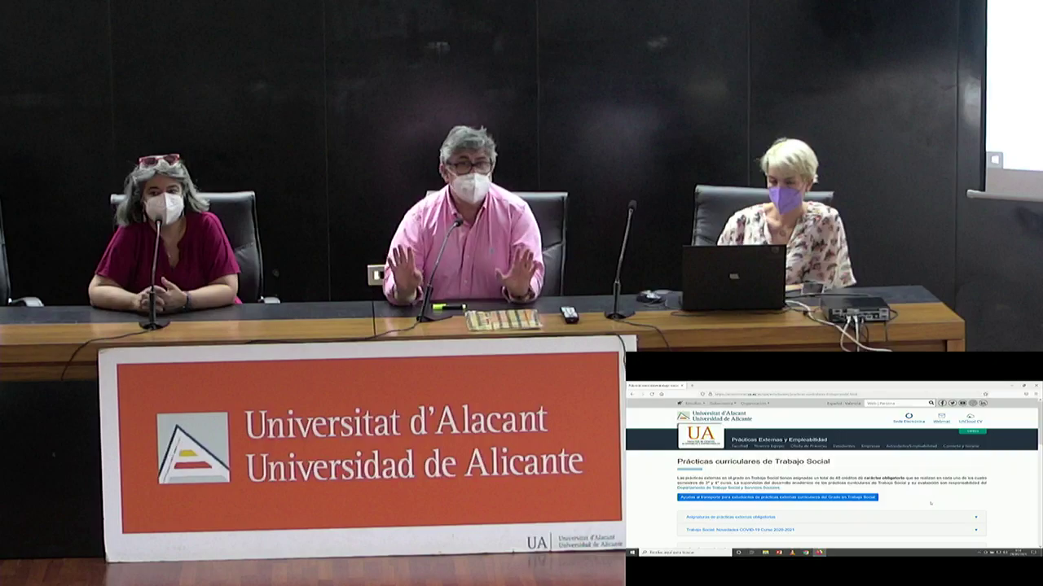The height and width of the screenshot is (586, 1043).
Task: Open the Twitter social icon
Action: [x=953, y=403]
